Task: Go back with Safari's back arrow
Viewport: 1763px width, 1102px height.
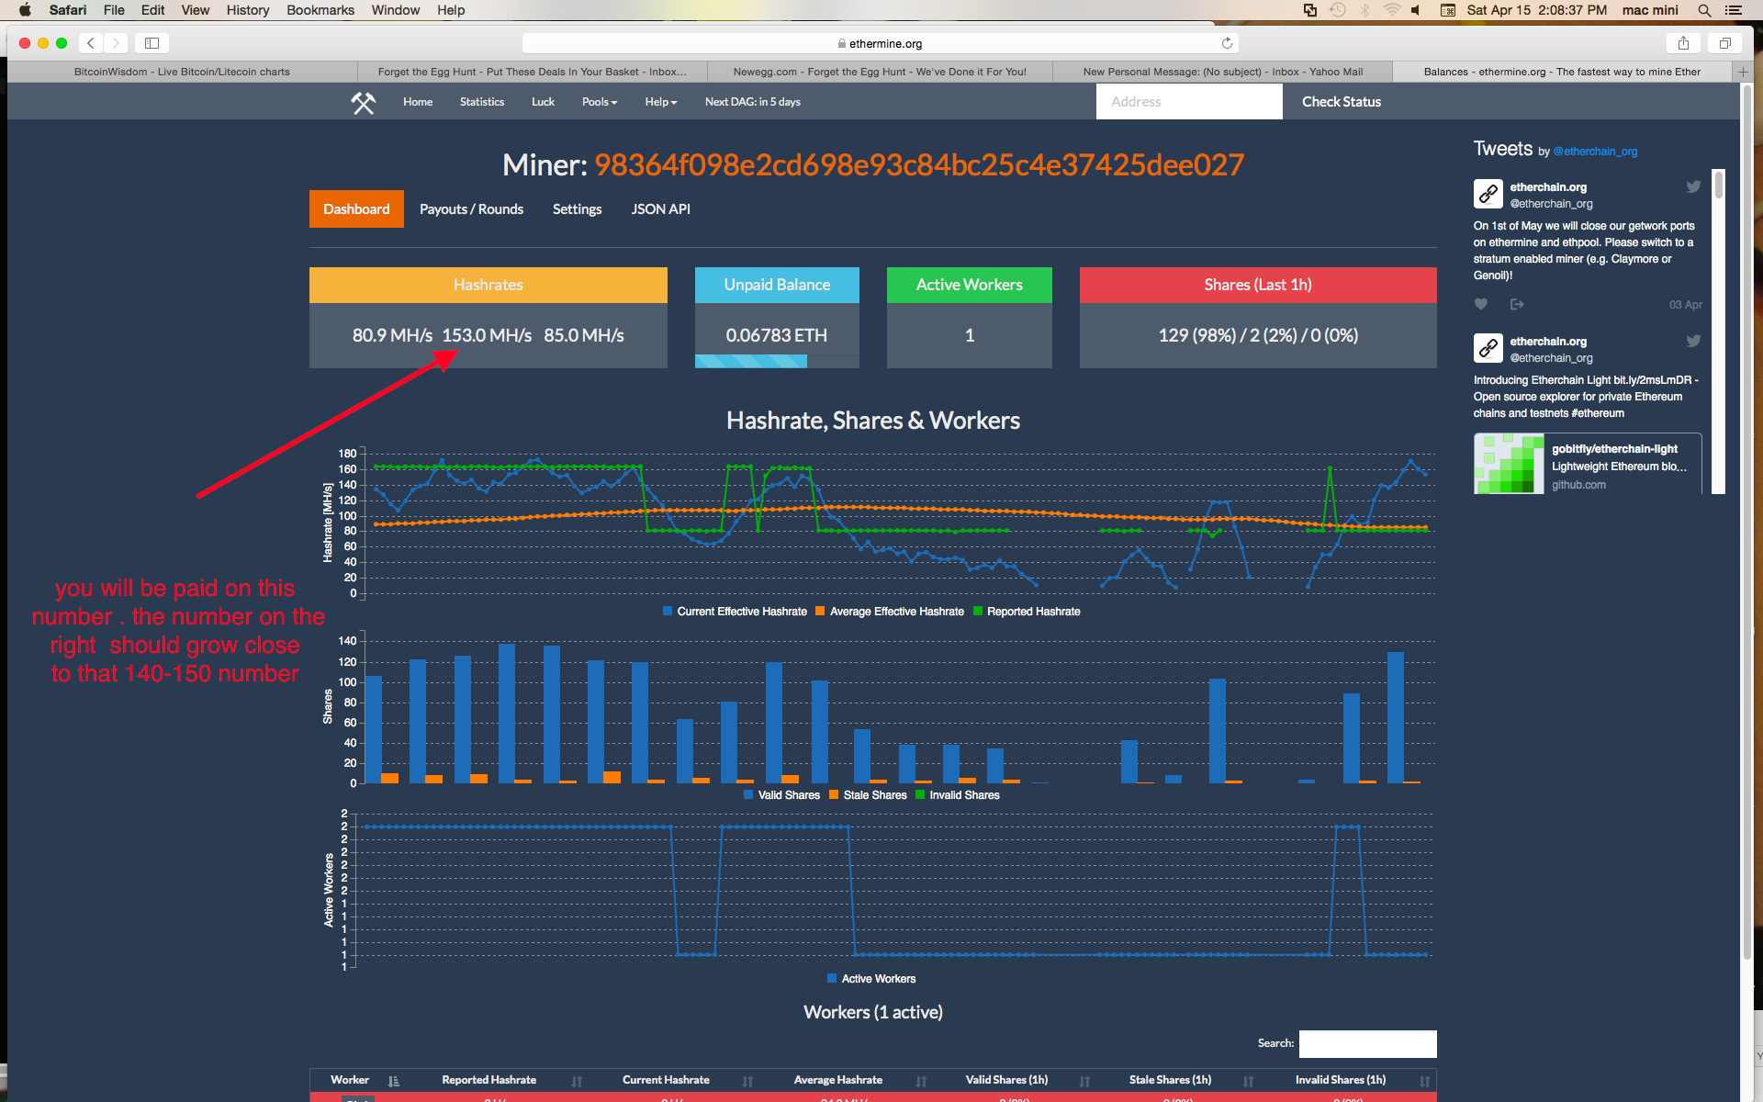Action: 91,43
